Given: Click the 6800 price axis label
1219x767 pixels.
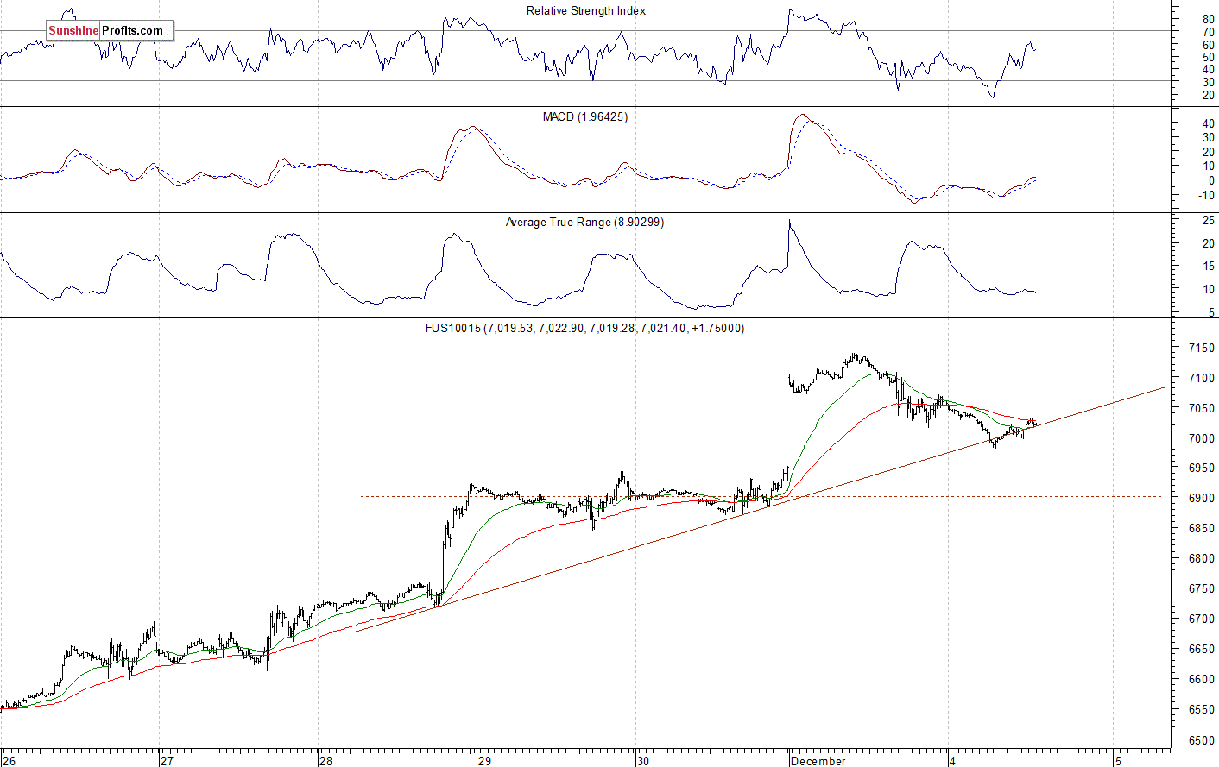Looking at the screenshot, I should tap(1202, 559).
